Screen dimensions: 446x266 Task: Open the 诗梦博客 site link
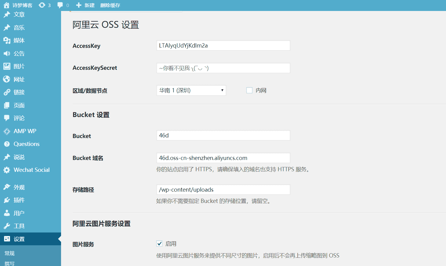pyautogui.click(x=22, y=5)
